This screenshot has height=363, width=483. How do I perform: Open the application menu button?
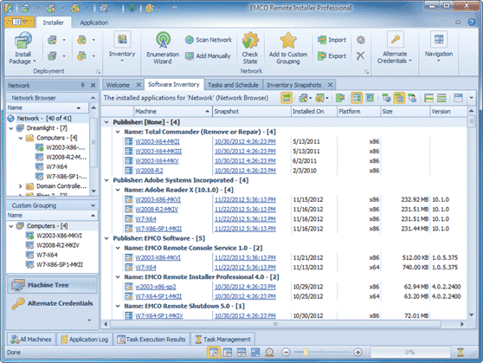pyautogui.click(x=19, y=22)
